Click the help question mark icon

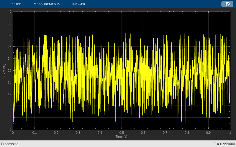point(227,4)
